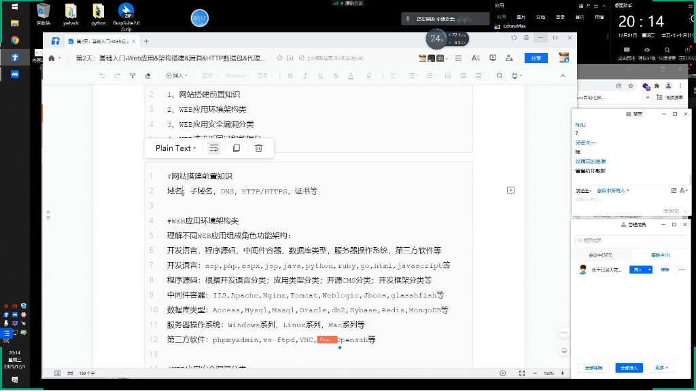Open the Windows Start menu

pyautogui.click(x=15, y=7)
